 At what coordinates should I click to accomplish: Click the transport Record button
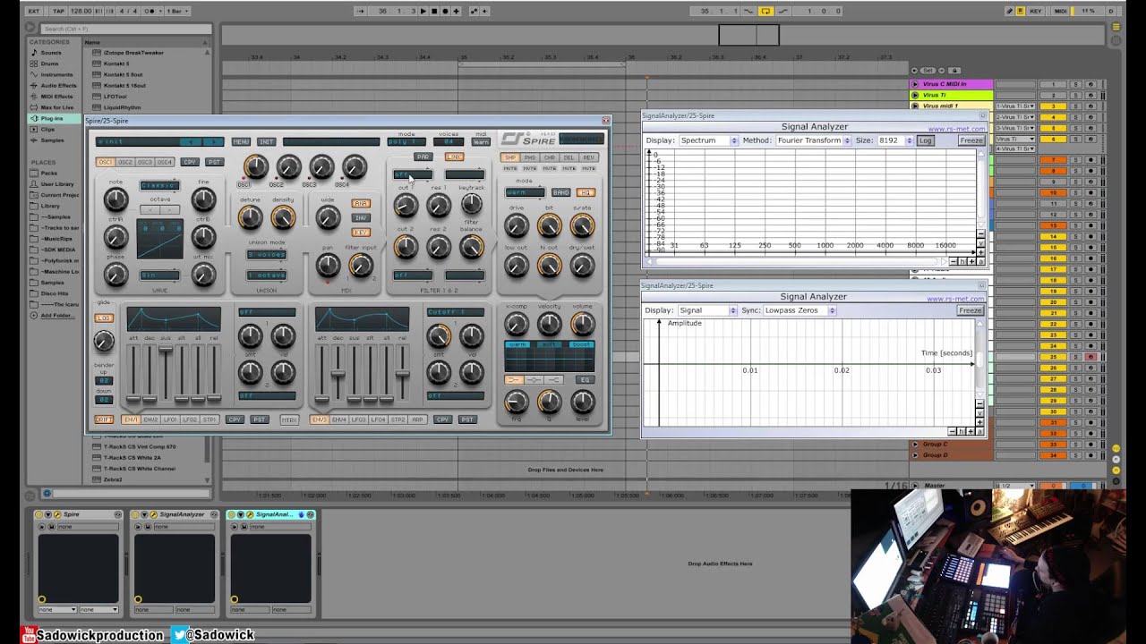pyautogui.click(x=445, y=11)
